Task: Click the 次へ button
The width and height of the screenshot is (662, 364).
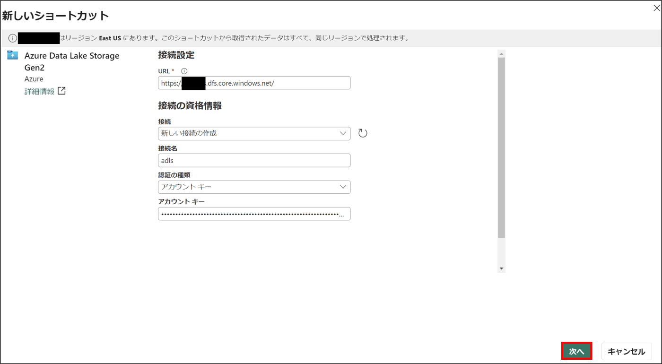Action: tap(576, 351)
